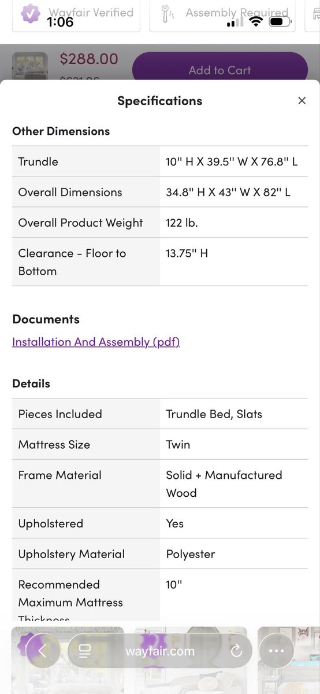Tap the Mattress Size Twin row
The image size is (320, 694).
coord(160,445)
